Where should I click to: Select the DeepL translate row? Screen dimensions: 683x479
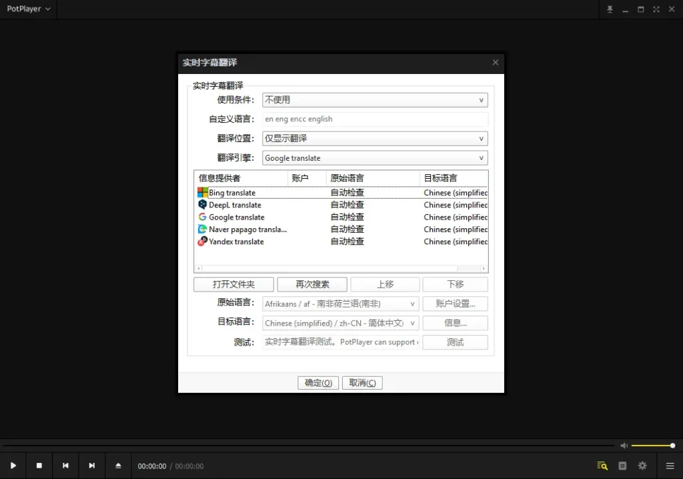[x=342, y=205]
